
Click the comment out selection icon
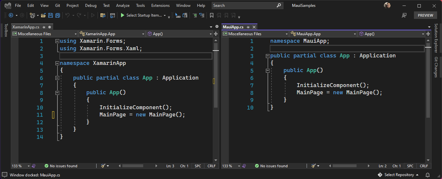(195, 15)
